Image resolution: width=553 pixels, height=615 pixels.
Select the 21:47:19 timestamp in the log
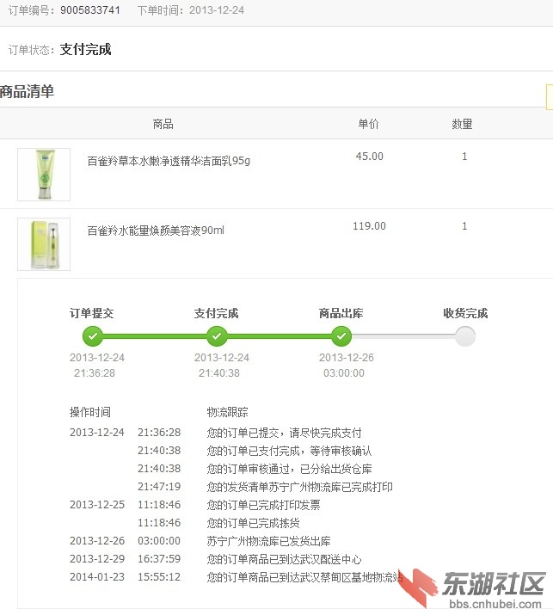coord(159,486)
